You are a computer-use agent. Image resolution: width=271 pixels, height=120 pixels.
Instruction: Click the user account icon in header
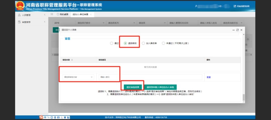pyautogui.click(x=196, y=6)
